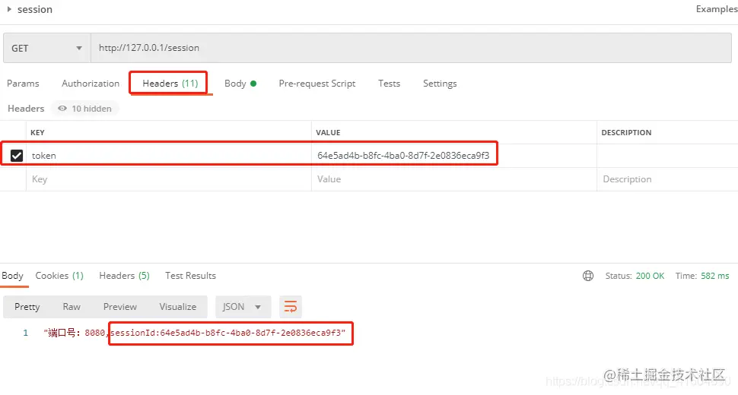The image size is (738, 395).
Task: Select the Raw view button
Action: 72,307
